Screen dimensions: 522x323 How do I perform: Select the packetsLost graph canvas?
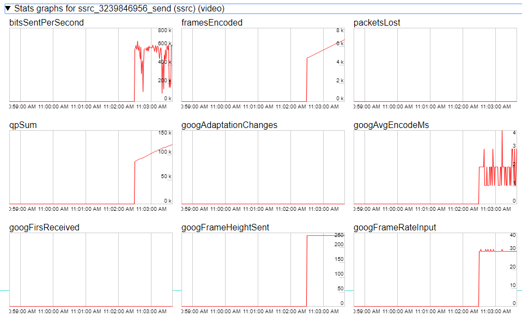pyautogui.click(x=435, y=65)
